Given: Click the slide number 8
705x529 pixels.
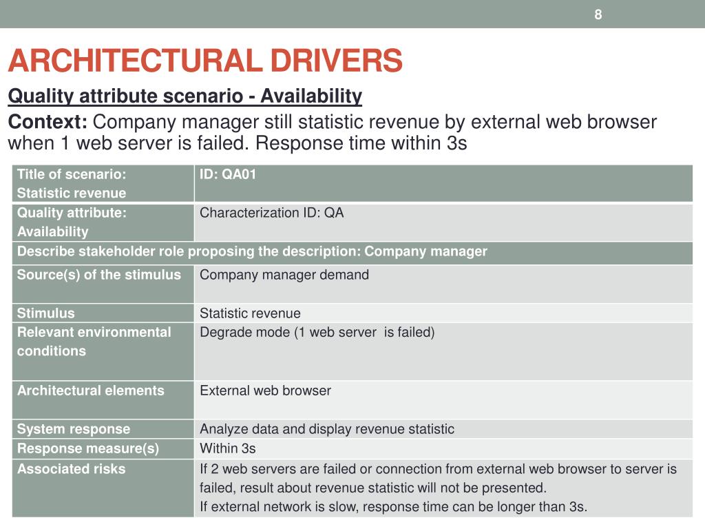Looking at the screenshot, I should [598, 14].
